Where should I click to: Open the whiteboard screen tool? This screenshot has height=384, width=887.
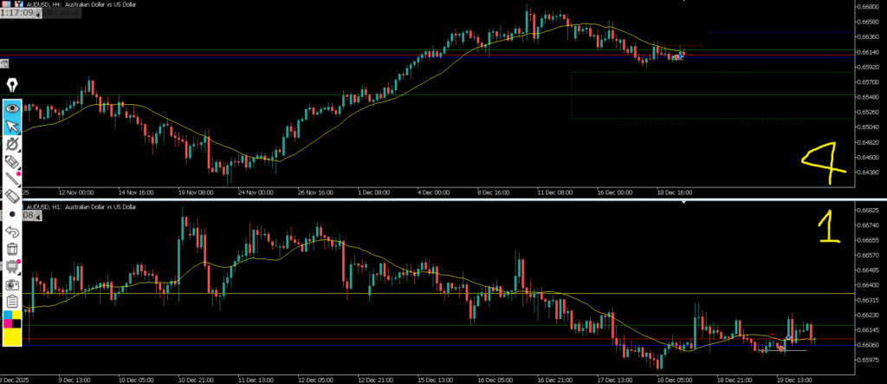pos(12,266)
